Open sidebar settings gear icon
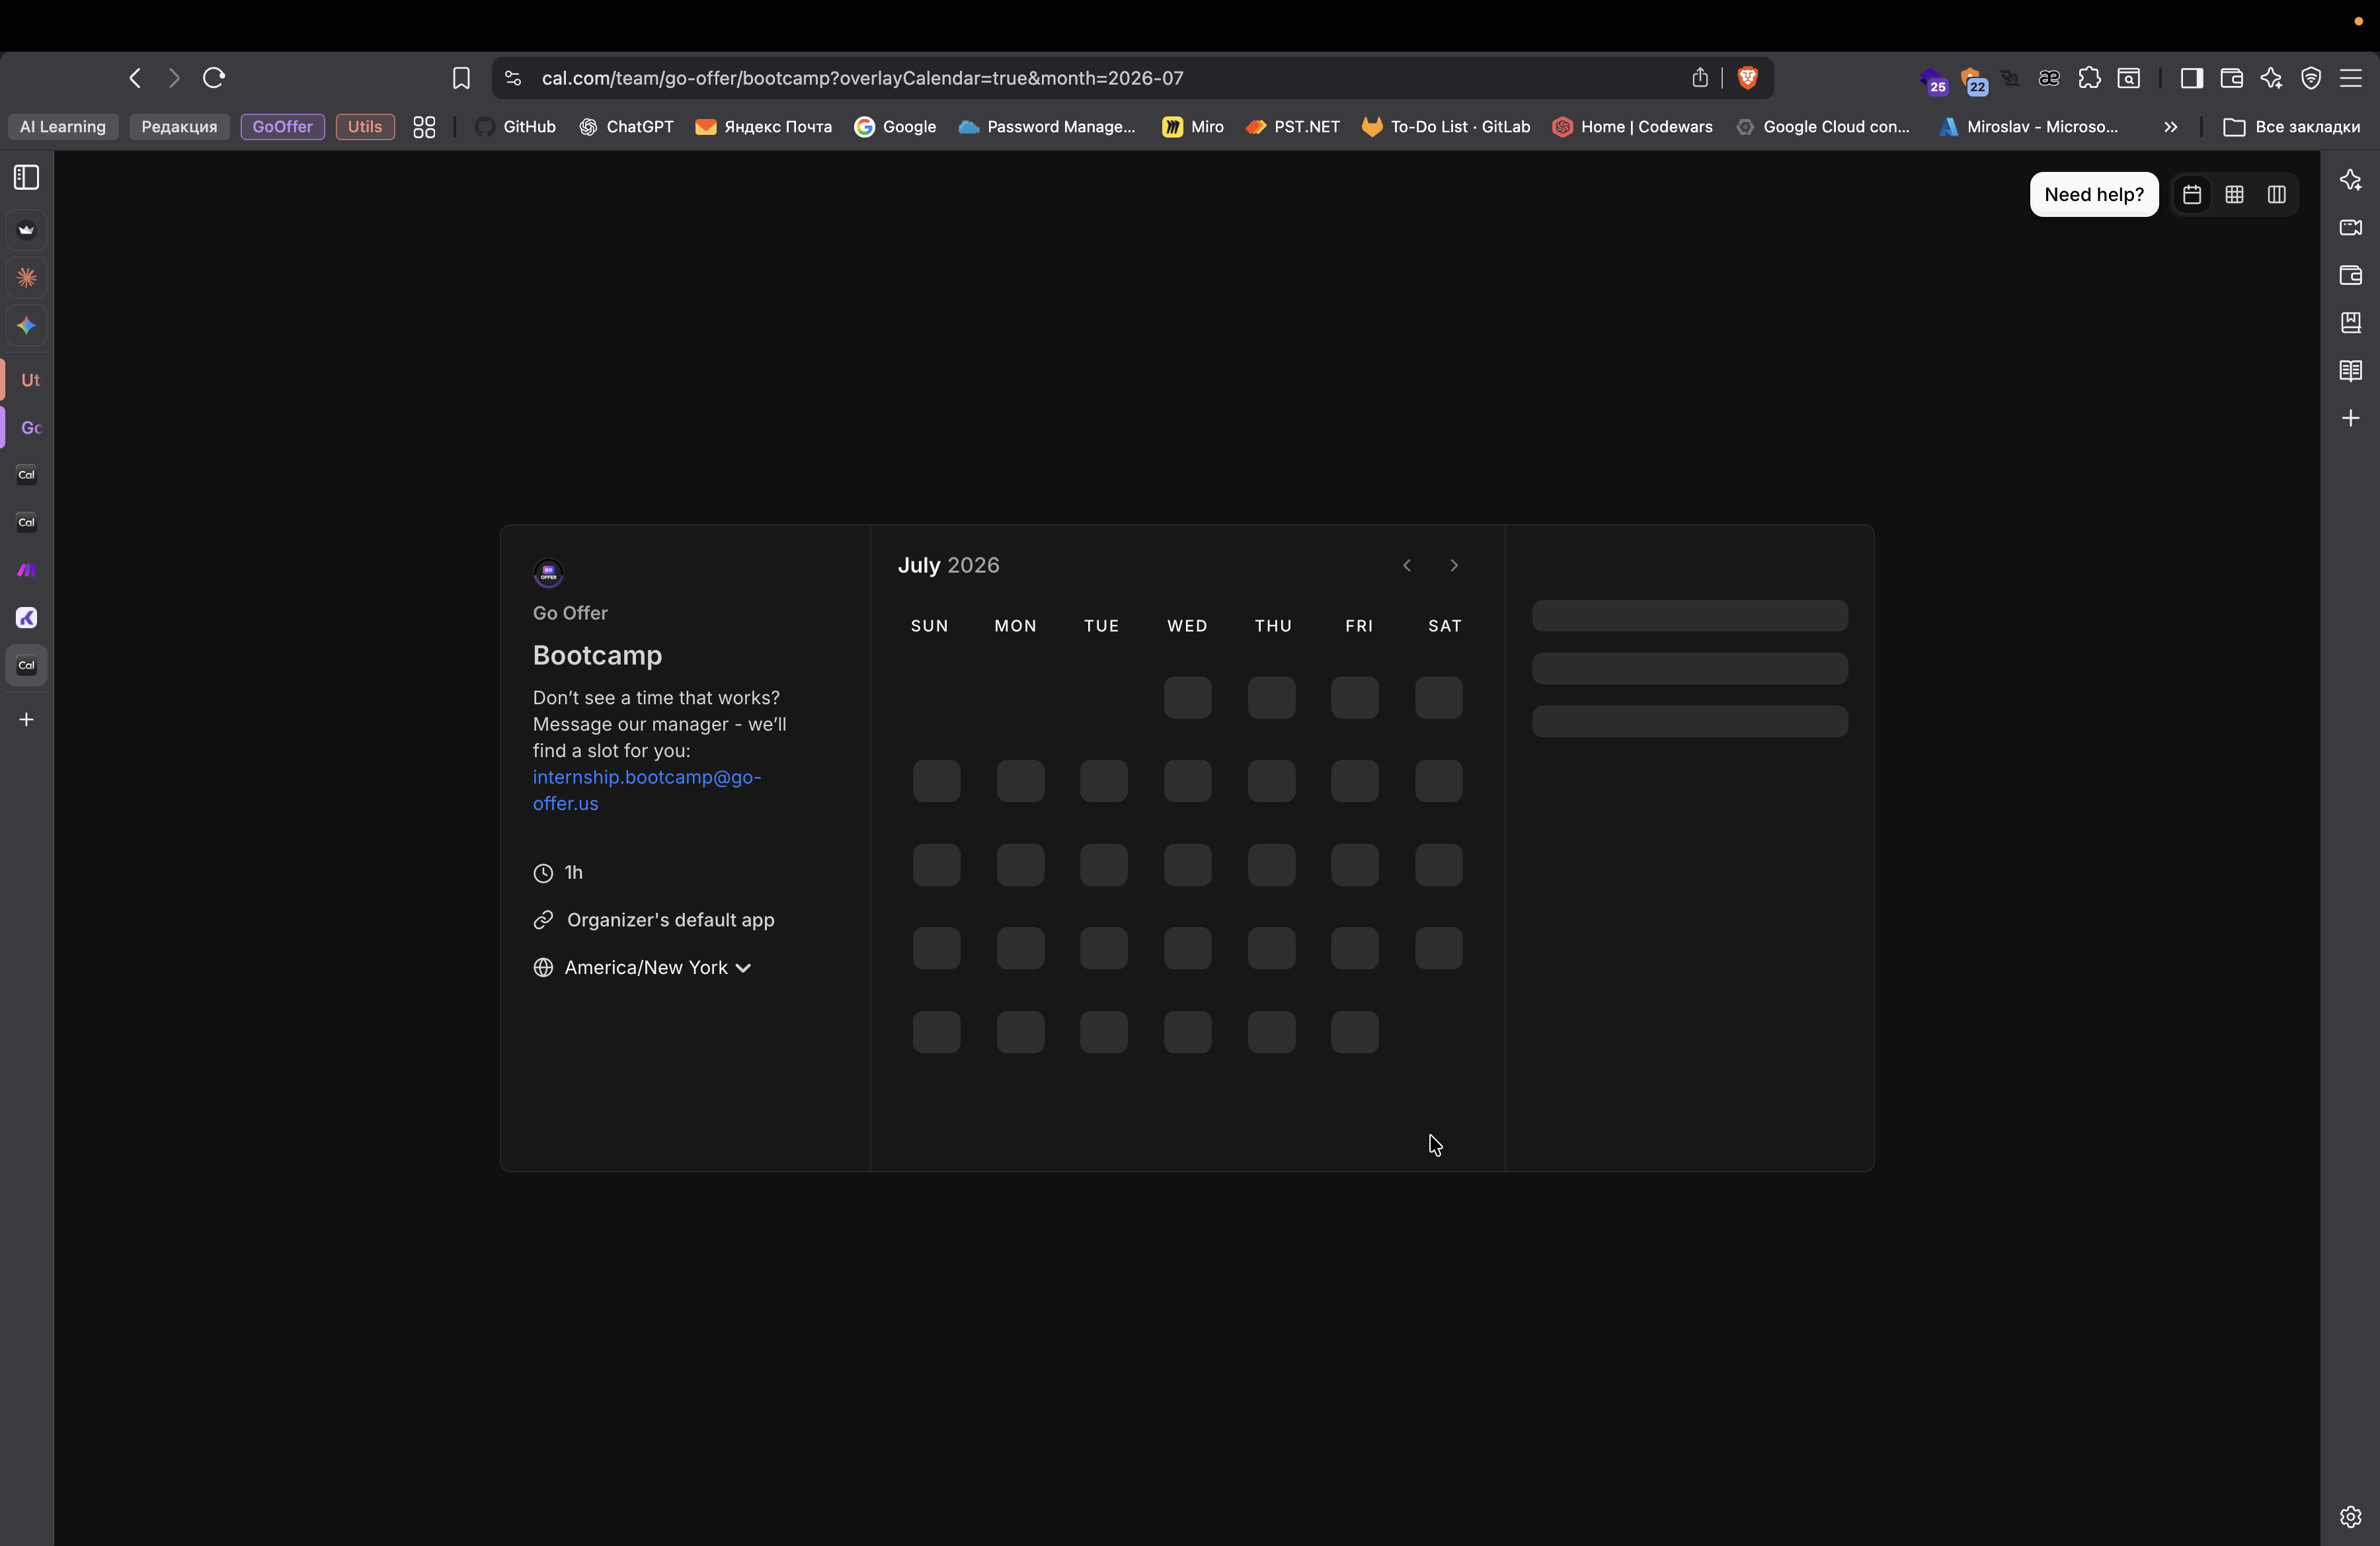 (2350, 1517)
